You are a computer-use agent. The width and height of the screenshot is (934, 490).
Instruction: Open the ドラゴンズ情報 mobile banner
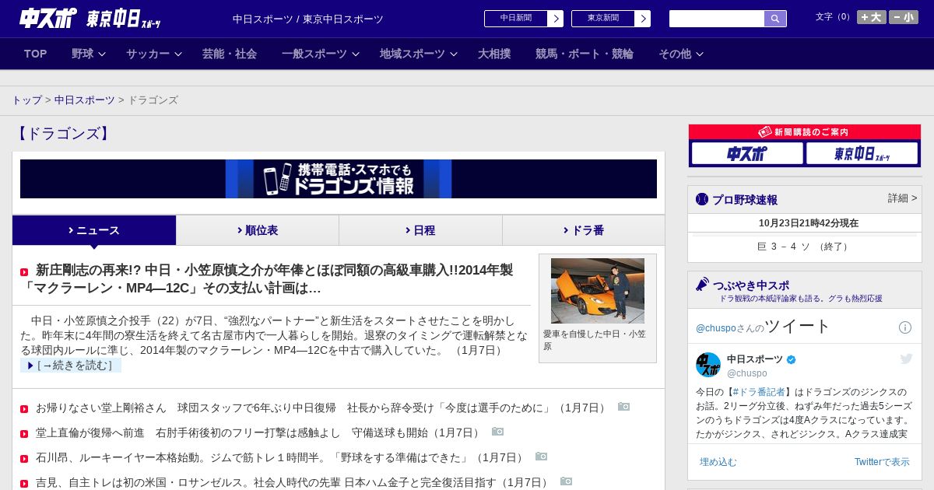(339, 179)
